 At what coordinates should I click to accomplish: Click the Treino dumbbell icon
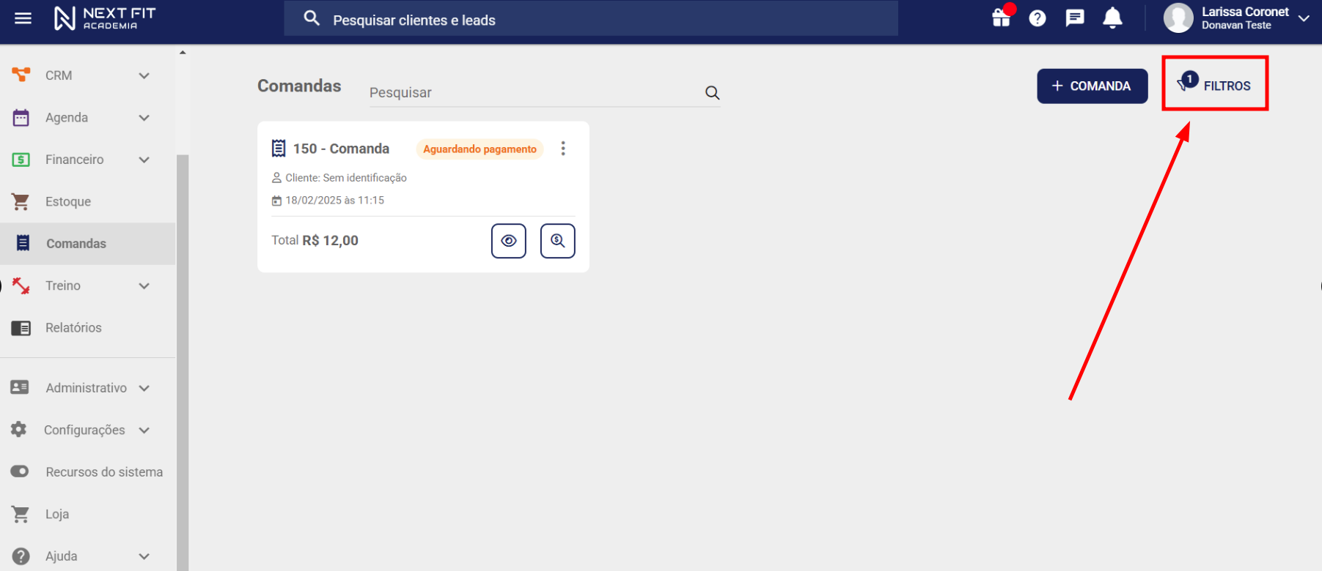[x=21, y=285]
